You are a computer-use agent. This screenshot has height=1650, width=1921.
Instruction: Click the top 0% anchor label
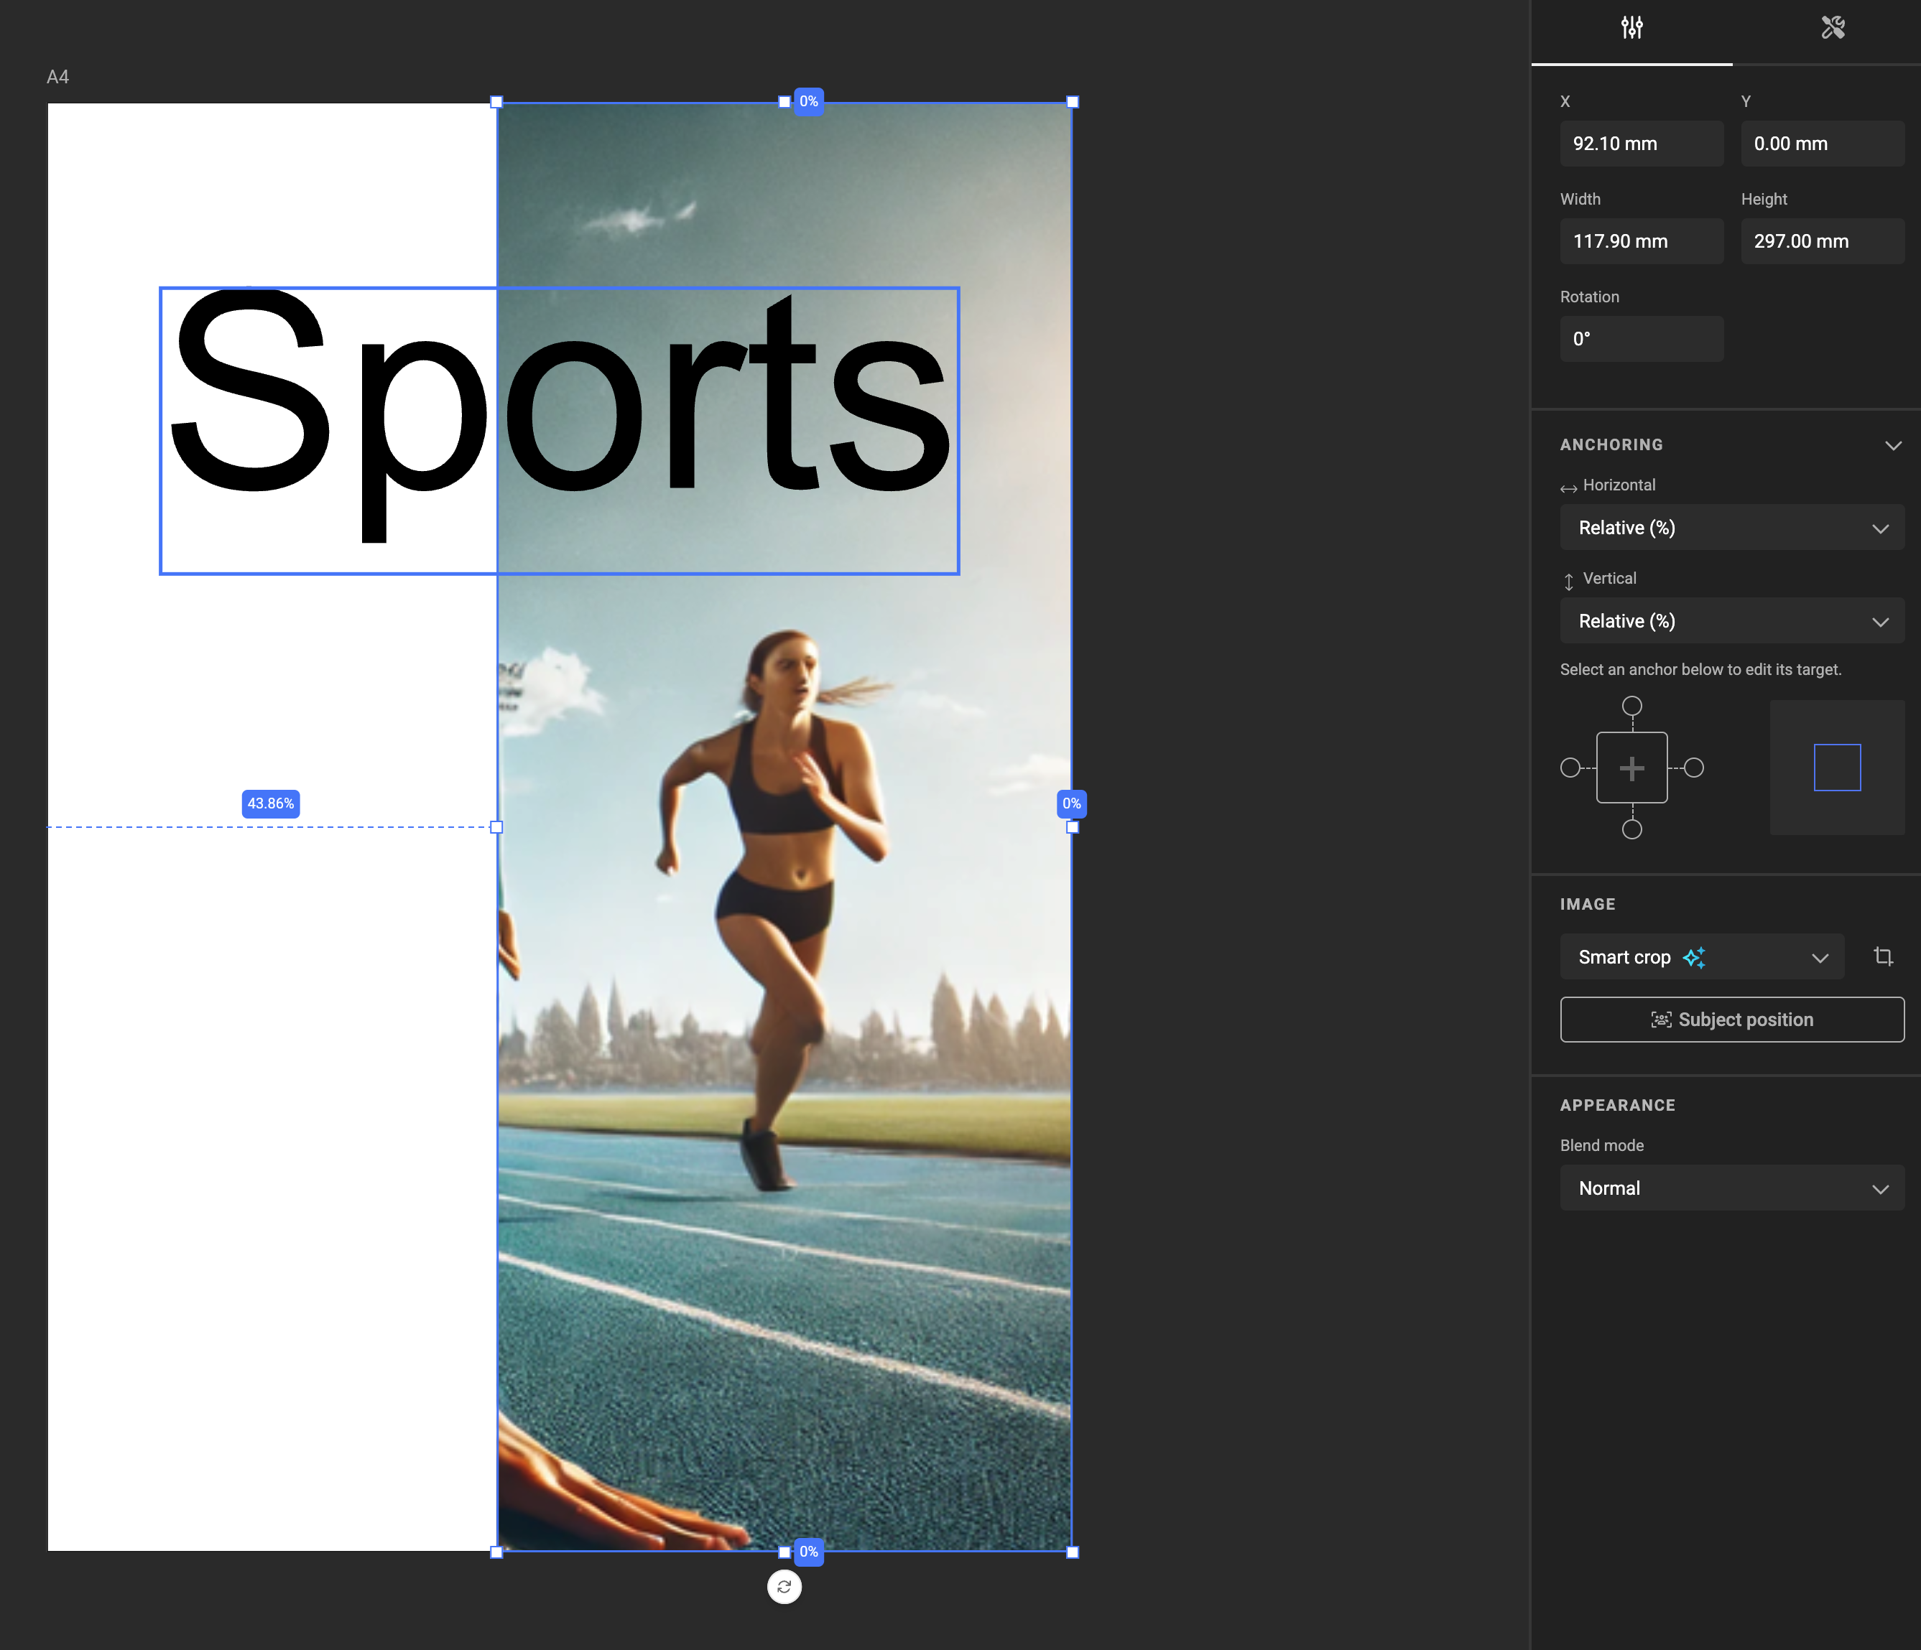(808, 101)
